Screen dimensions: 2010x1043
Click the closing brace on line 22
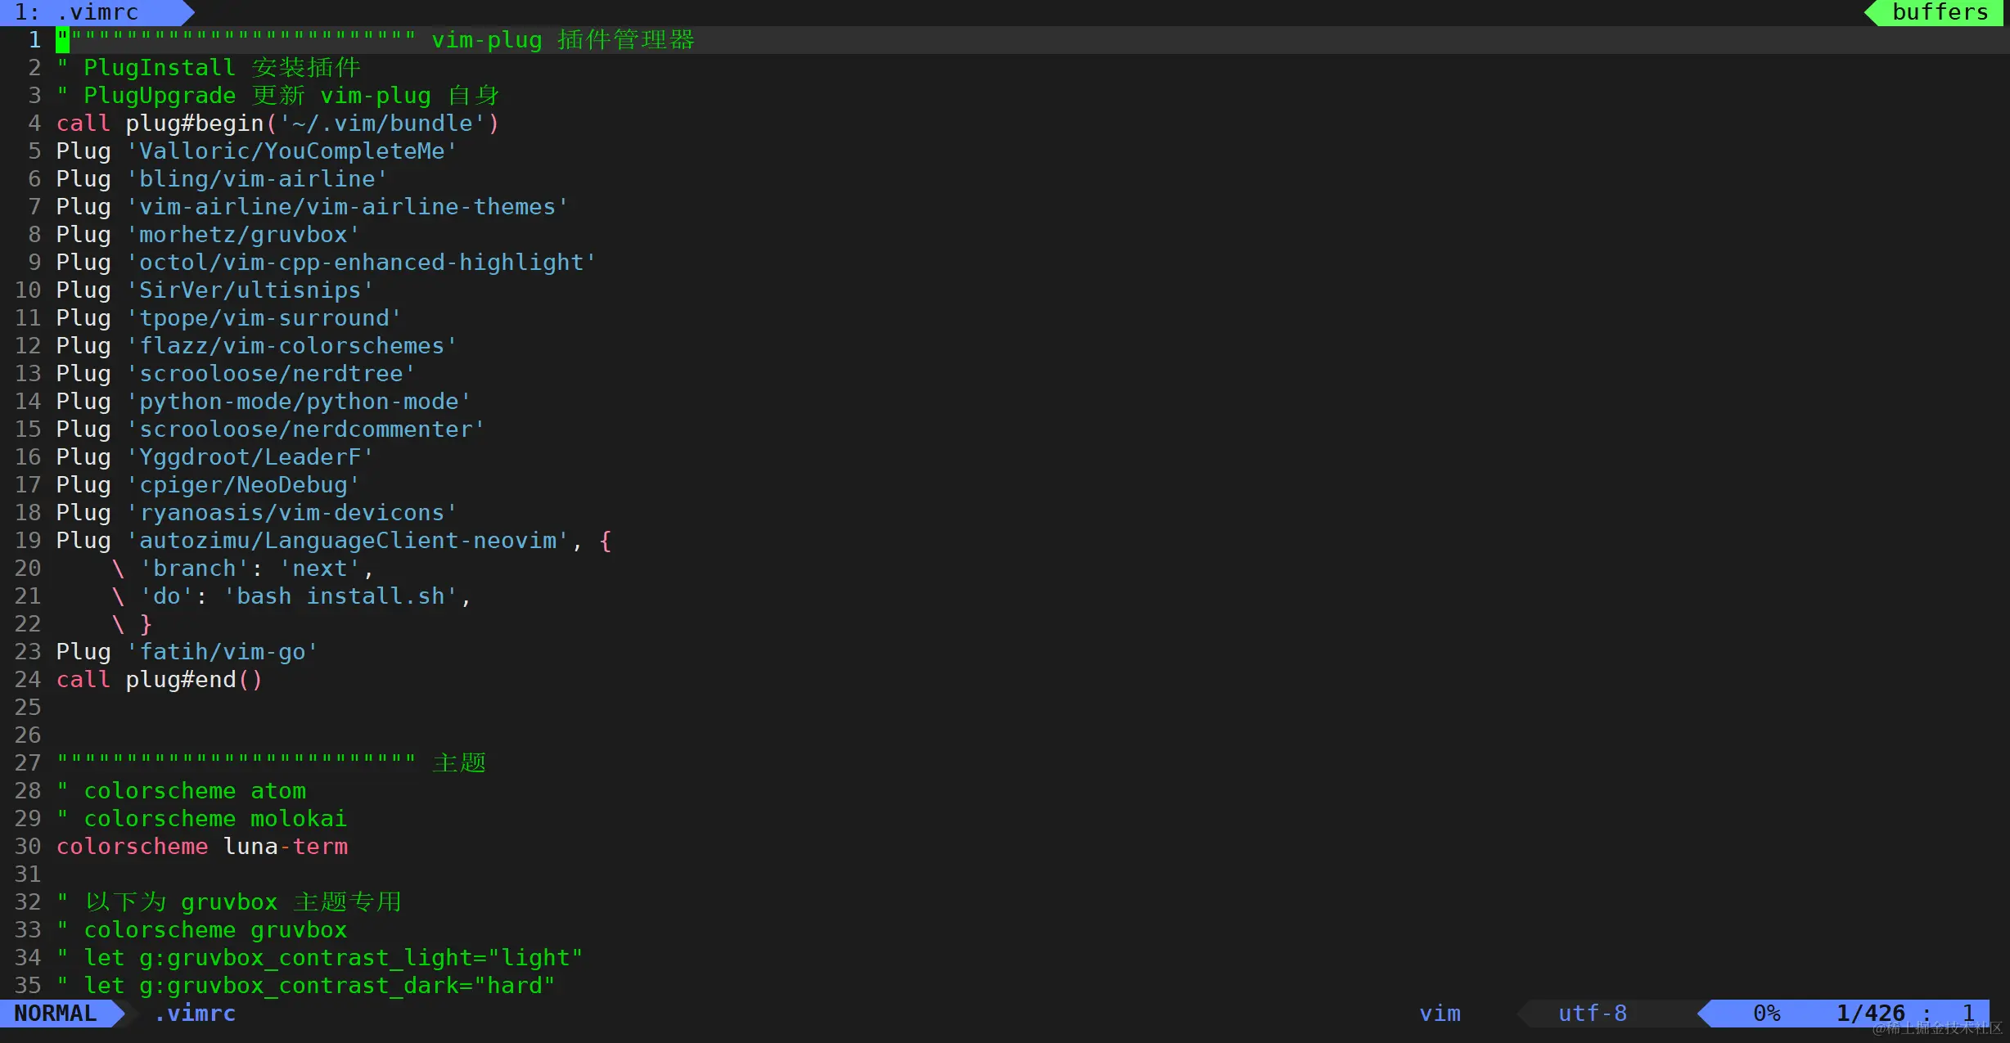[146, 624]
